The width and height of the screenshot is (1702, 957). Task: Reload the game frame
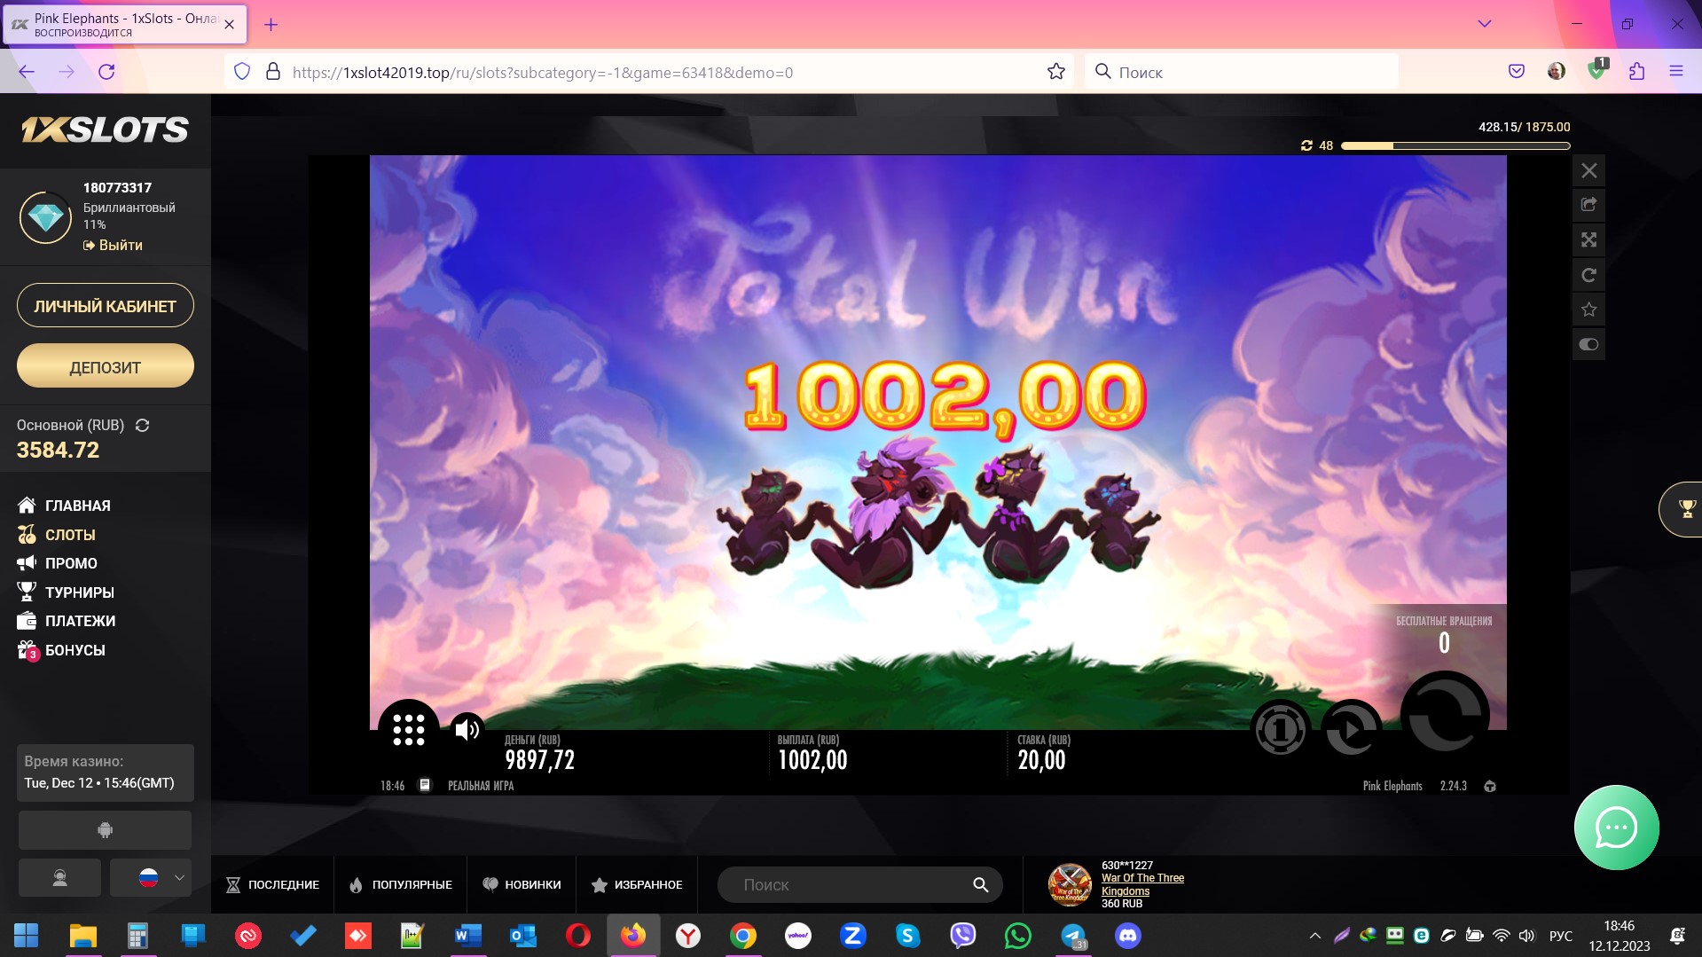tap(1588, 275)
